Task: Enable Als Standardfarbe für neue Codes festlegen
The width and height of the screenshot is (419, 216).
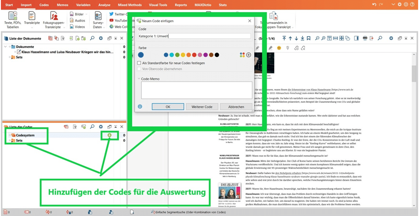Action: (x=139, y=63)
